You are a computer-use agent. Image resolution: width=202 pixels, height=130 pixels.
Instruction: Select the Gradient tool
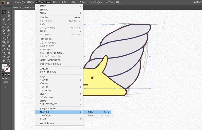click(x=8, y=46)
